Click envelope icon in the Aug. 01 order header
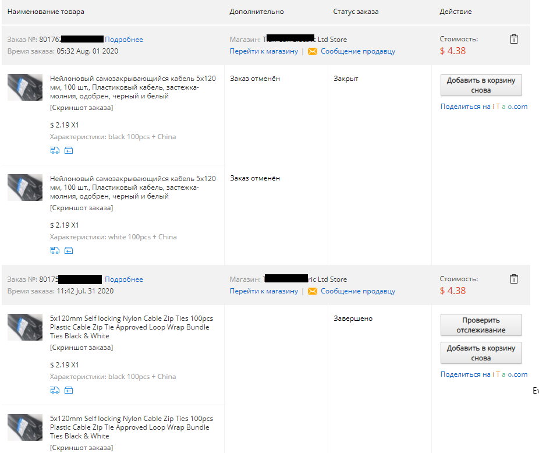 click(313, 51)
